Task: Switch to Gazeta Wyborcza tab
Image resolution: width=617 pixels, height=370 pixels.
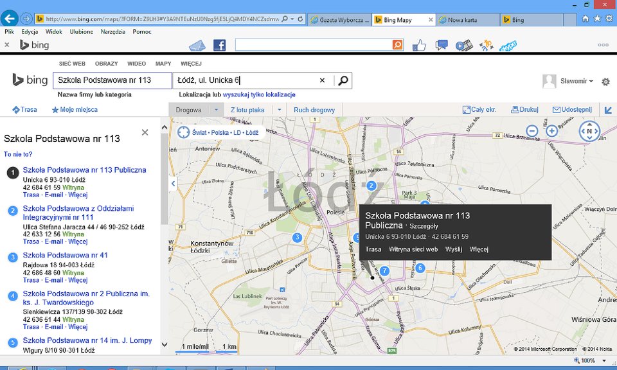Action: point(339,20)
